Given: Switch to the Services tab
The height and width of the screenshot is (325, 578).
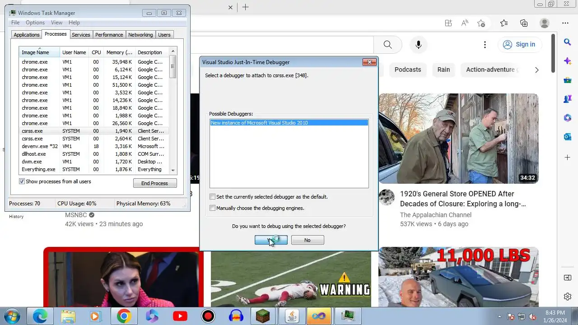Looking at the screenshot, I should point(81,35).
